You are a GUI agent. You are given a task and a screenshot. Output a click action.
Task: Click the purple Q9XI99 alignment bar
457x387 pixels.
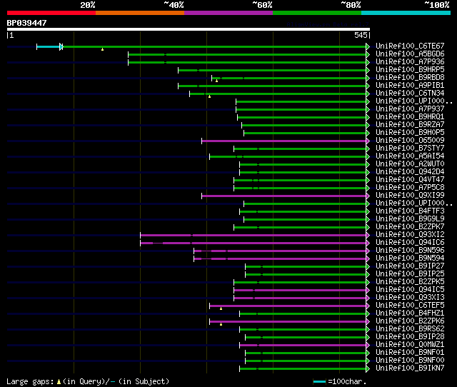[284, 196]
